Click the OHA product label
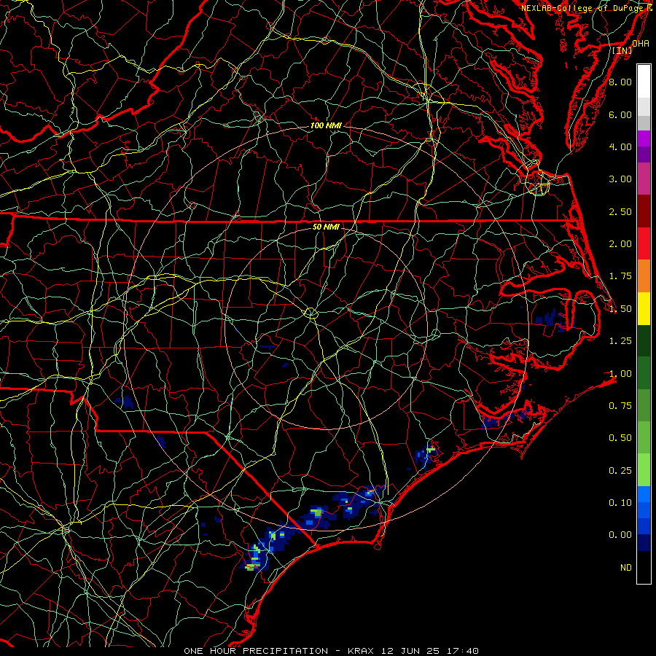656x656 pixels. (x=641, y=44)
